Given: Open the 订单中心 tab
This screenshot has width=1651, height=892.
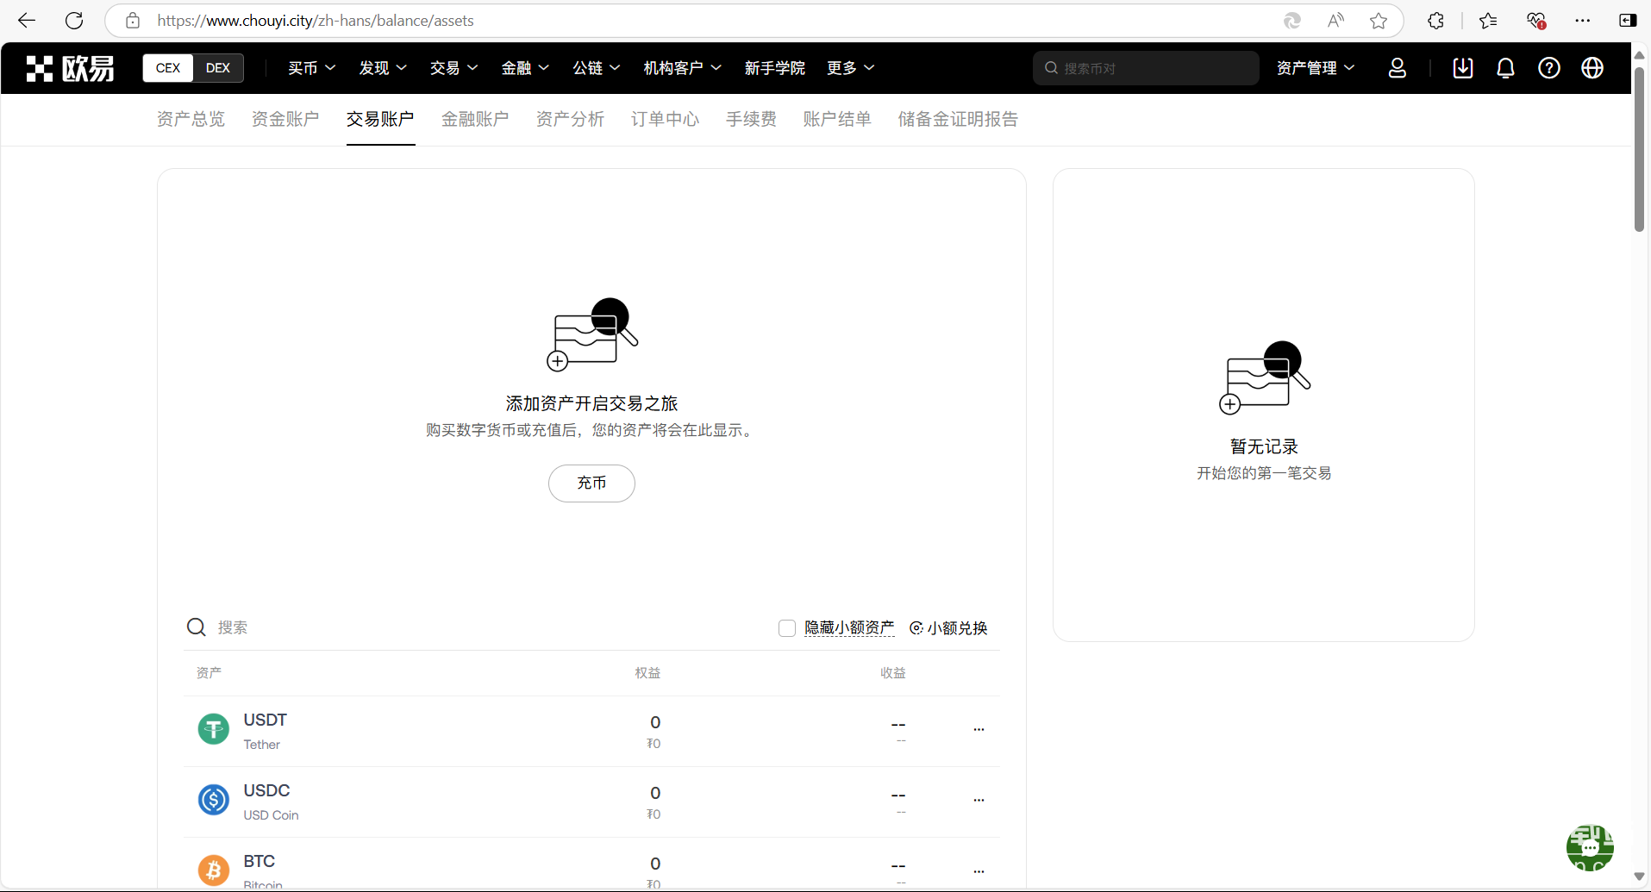Looking at the screenshot, I should click(665, 119).
